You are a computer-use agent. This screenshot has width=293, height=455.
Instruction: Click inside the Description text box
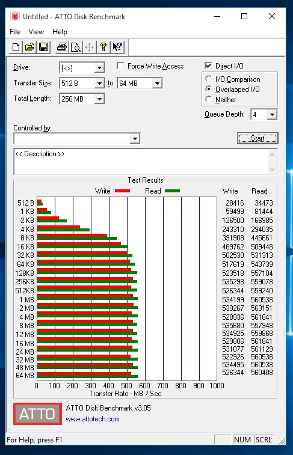(142, 162)
